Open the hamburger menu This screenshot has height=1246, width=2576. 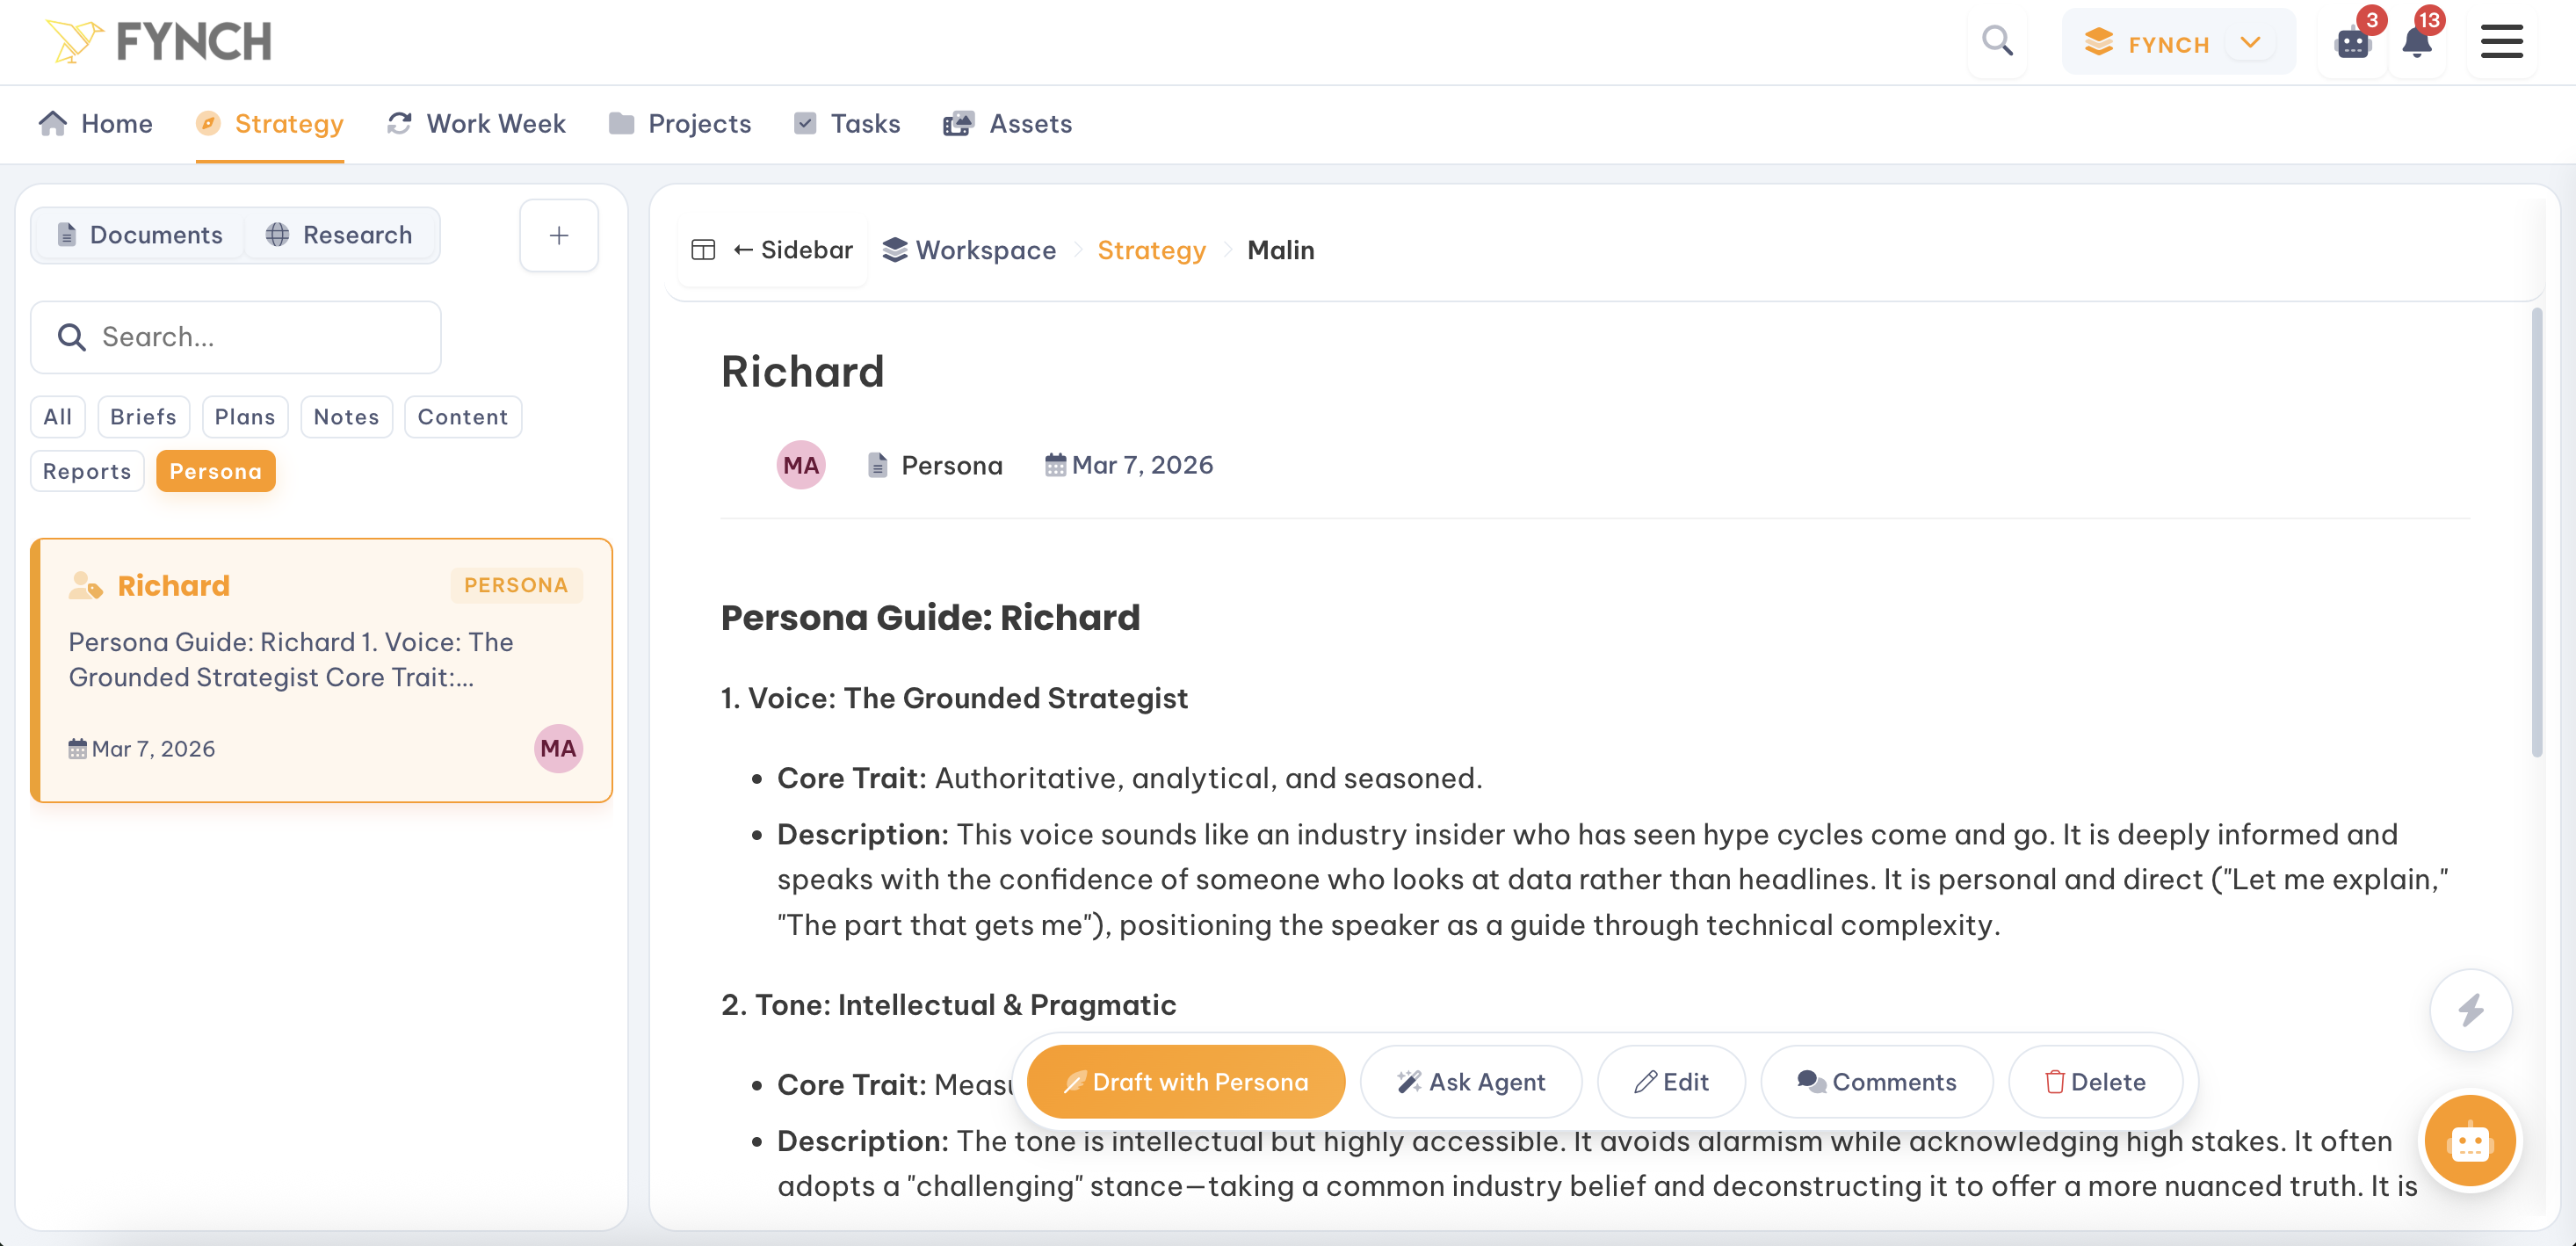(2501, 42)
